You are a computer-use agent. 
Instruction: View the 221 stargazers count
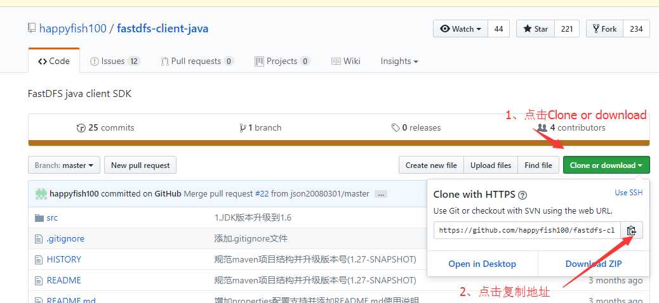pyautogui.click(x=567, y=29)
